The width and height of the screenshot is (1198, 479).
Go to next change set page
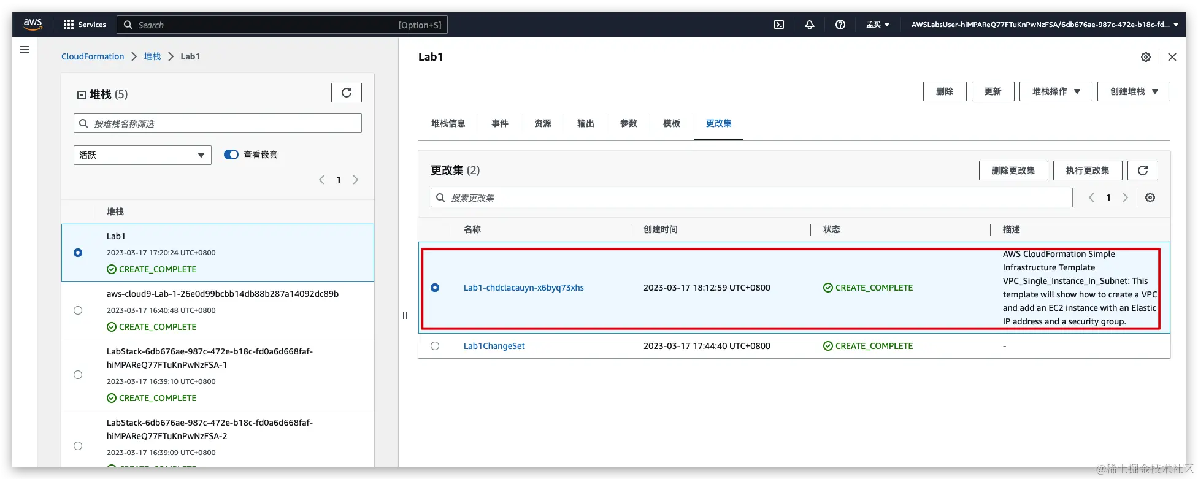click(1126, 197)
